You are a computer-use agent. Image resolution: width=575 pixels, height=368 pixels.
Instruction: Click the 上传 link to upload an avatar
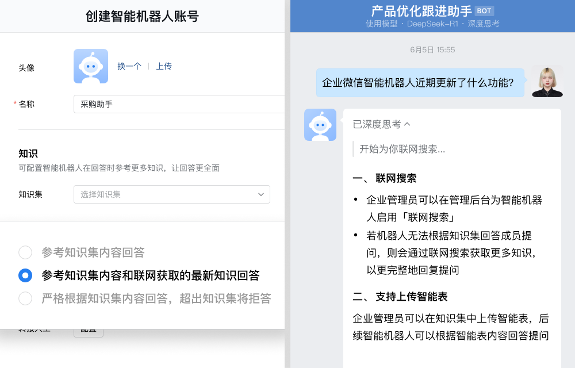[163, 66]
